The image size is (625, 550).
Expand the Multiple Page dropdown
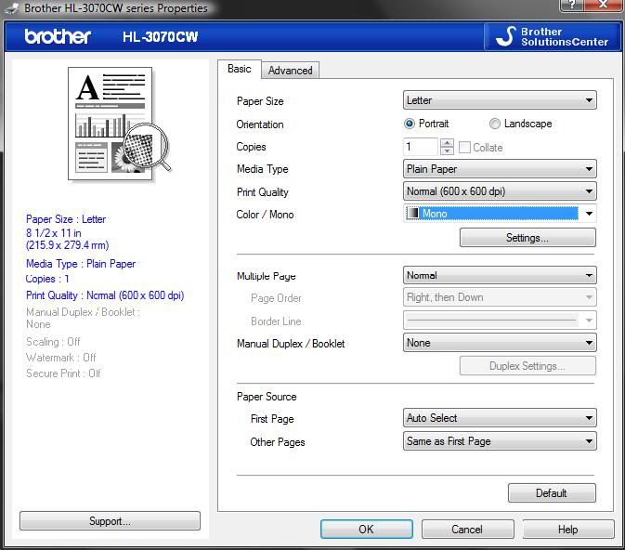point(500,275)
